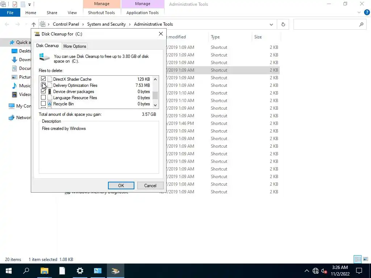Switch to the More Options tab
This screenshot has height=278, width=371.
pos(75,46)
